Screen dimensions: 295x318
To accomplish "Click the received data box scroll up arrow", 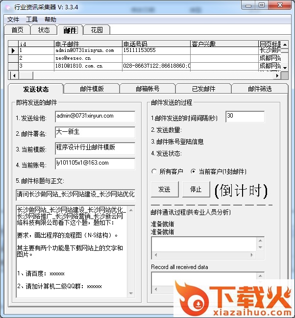I will pos(261,276).
